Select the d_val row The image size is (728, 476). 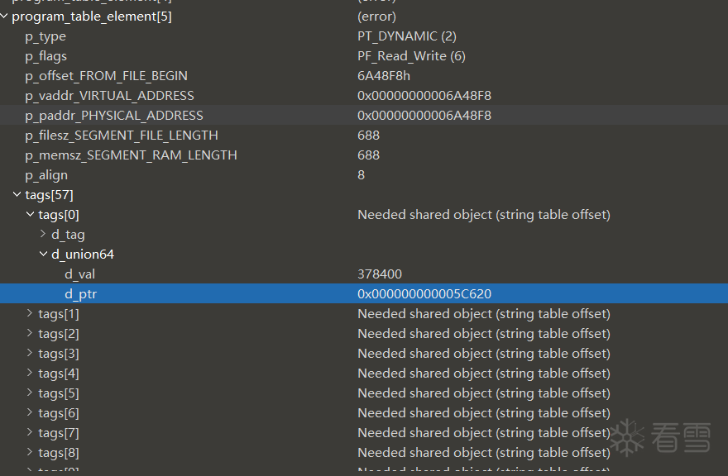pyautogui.click(x=364, y=274)
